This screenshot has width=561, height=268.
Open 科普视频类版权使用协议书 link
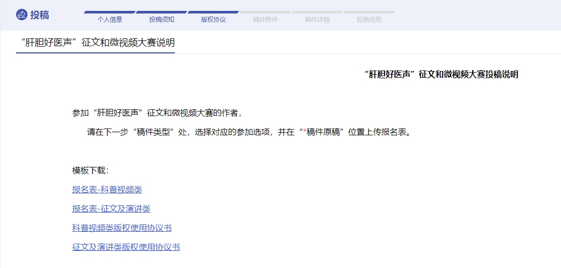(x=122, y=228)
